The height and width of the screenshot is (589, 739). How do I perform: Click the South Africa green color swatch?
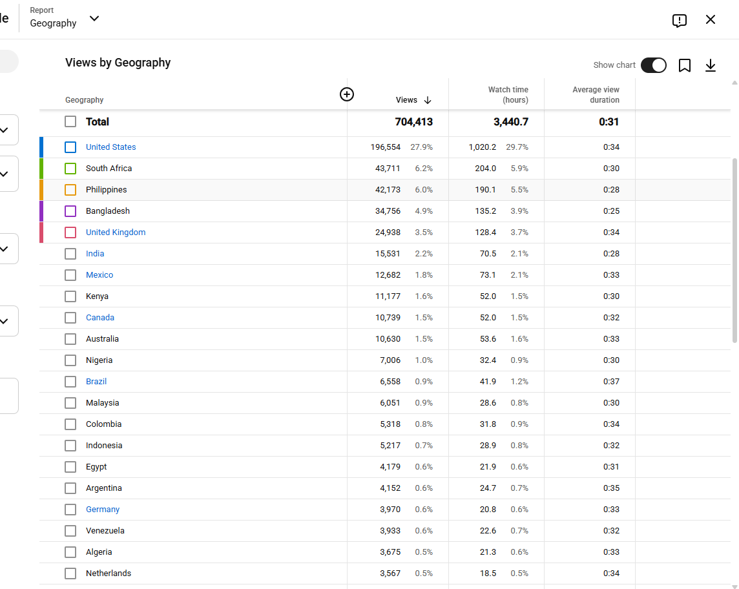point(41,168)
